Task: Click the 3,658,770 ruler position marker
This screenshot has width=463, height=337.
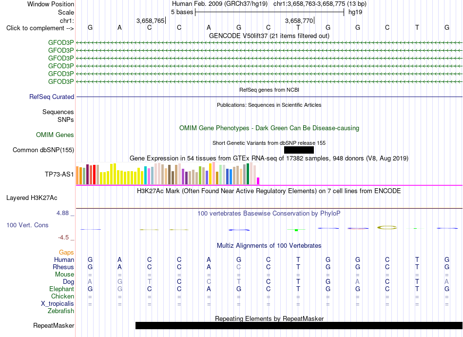Action: (299, 20)
